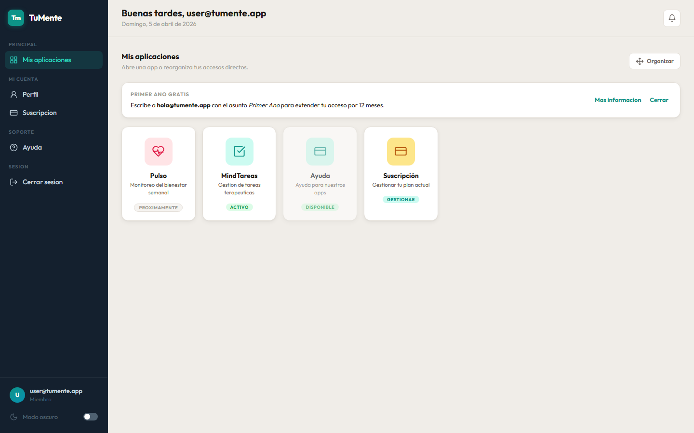Go to Suscripcion in sidebar
The width and height of the screenshot is (694, 433).
[40, 113]
